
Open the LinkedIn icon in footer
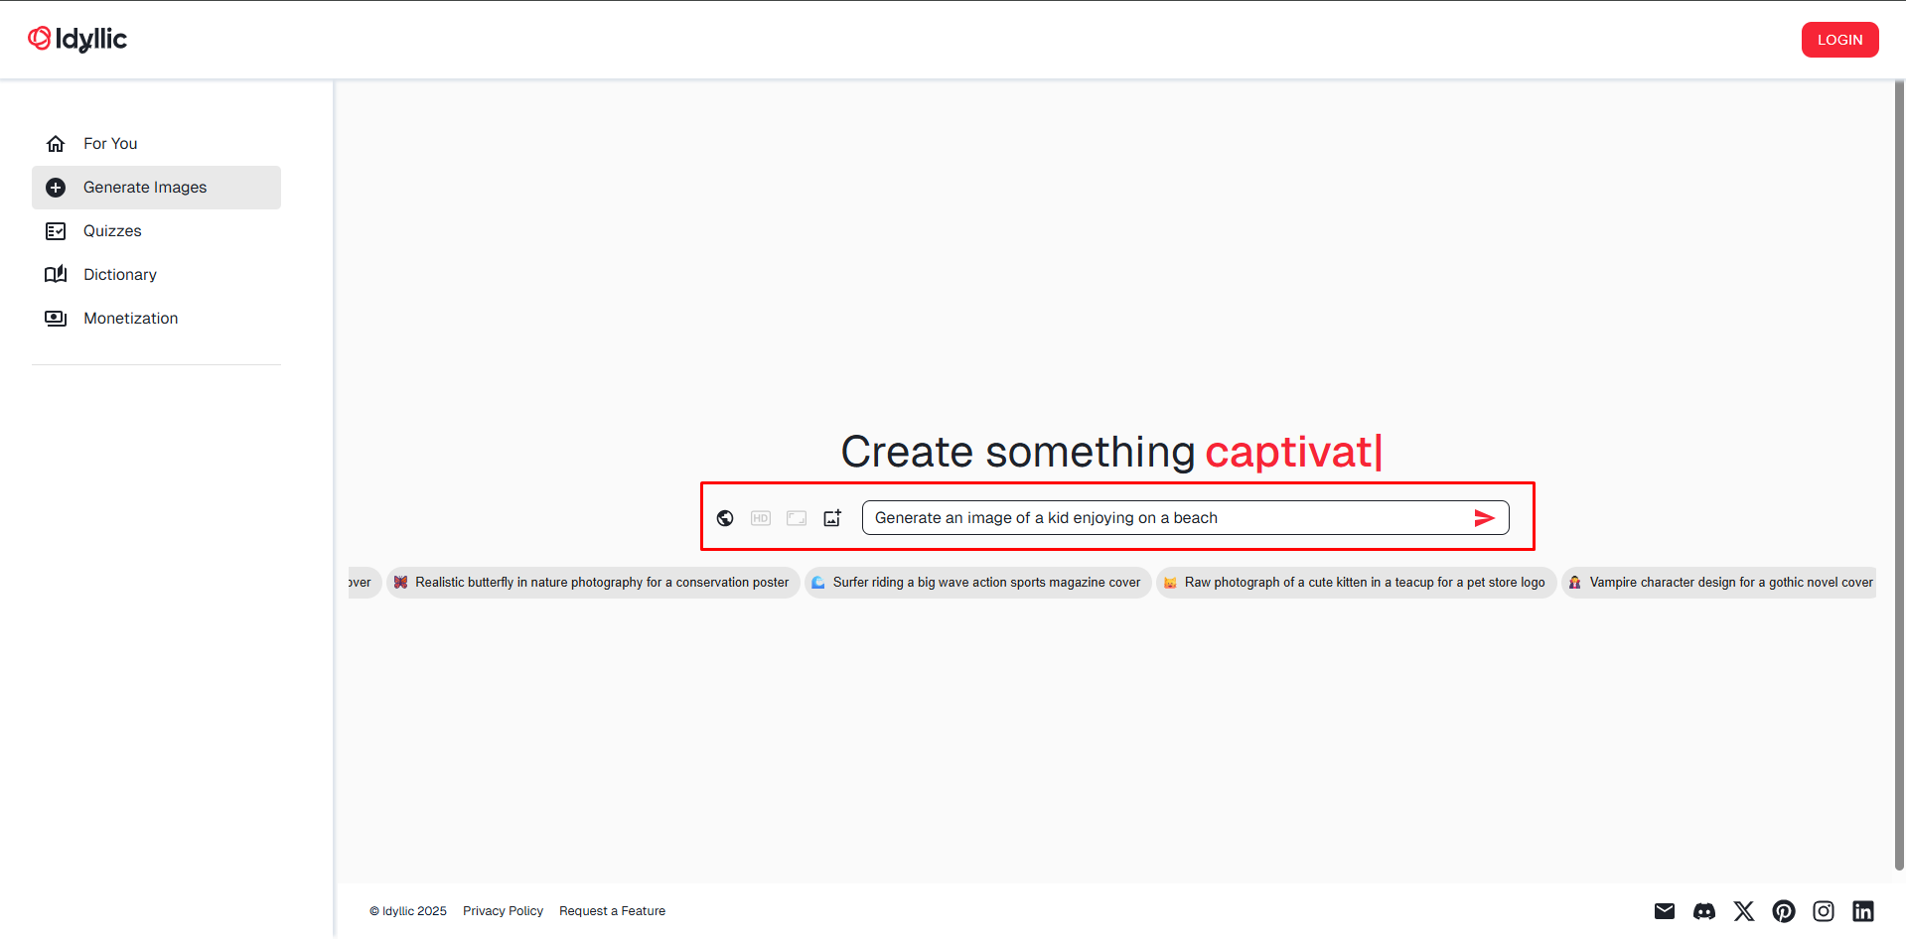1863,911
